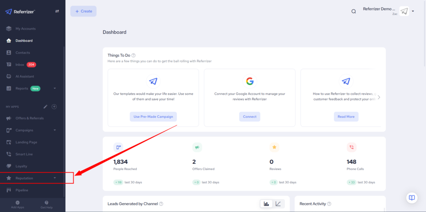Click the page's vertical scrollbar
The image size is (426, 212).
424,33
